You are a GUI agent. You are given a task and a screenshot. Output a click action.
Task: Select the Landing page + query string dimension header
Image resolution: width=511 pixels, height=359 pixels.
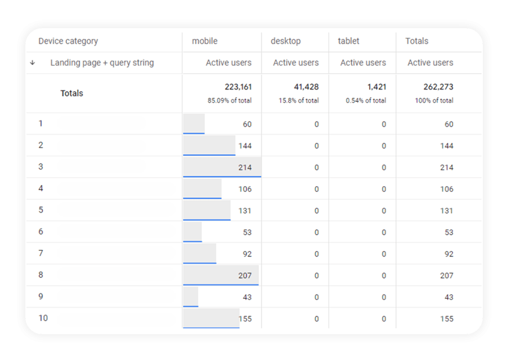point(102,62)
